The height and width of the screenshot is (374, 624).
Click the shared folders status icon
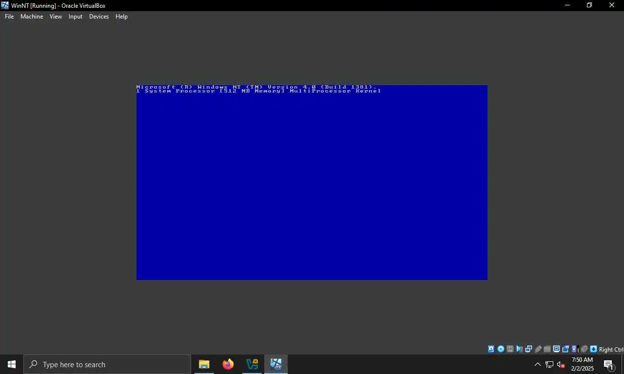click(x=547, y=349)
